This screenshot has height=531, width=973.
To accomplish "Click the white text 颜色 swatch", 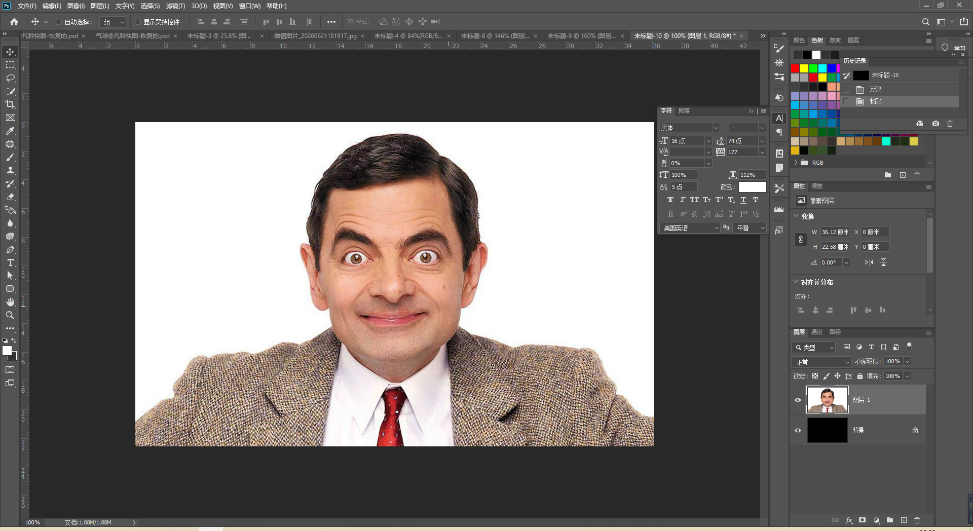I will (x=752, y=187).
